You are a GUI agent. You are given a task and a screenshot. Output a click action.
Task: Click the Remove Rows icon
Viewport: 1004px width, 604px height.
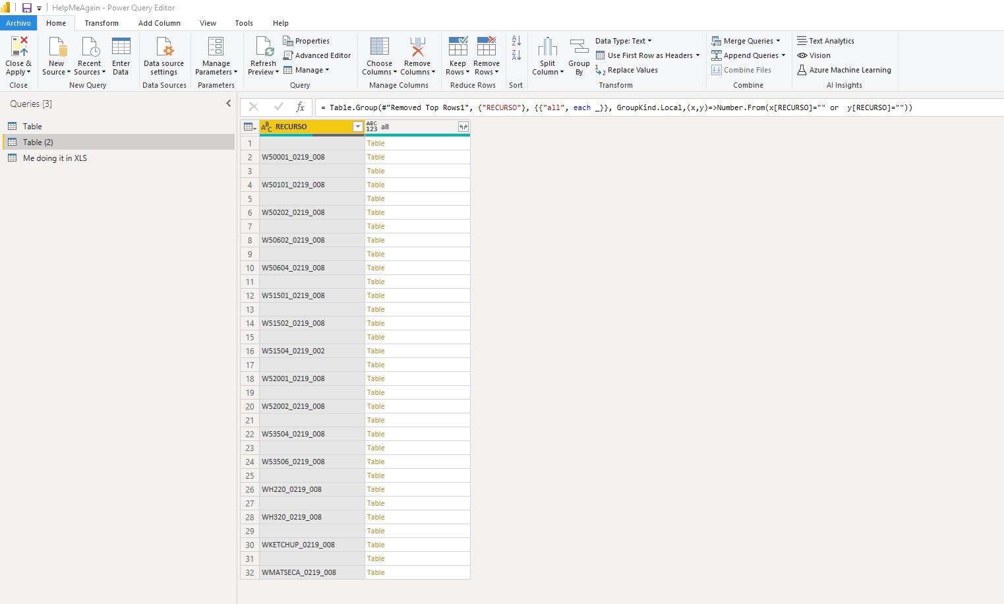click(x=487, y=47)
